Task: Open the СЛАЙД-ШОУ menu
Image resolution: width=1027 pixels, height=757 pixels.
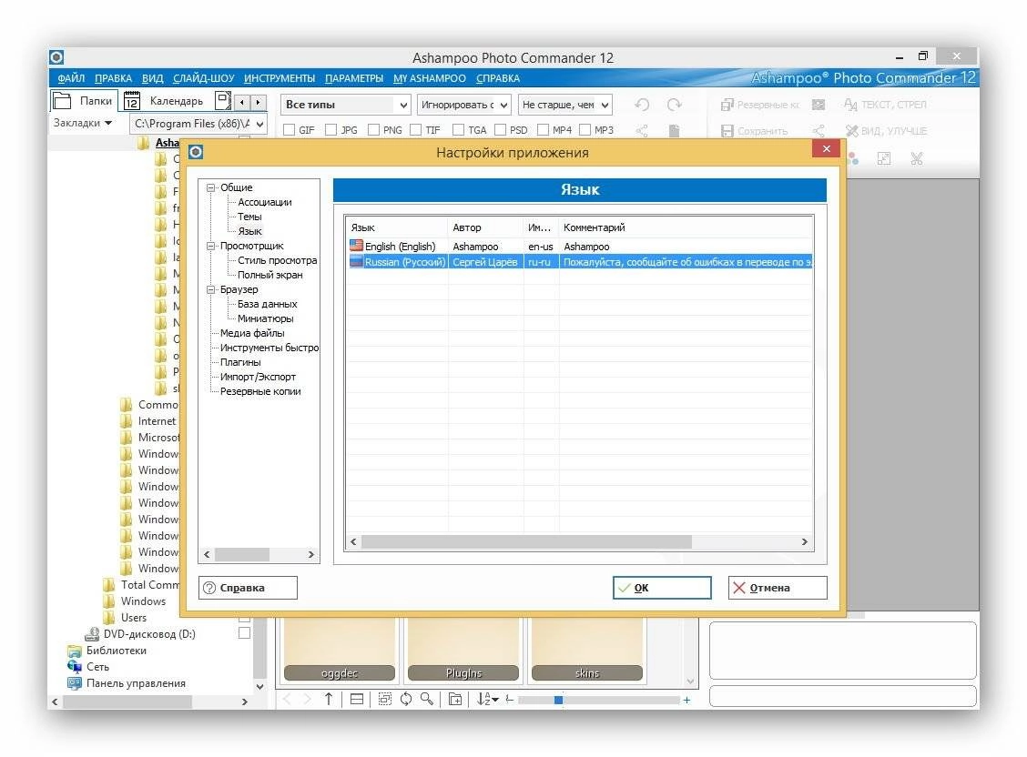Action: pyautogui.click(x=204, y=78)
